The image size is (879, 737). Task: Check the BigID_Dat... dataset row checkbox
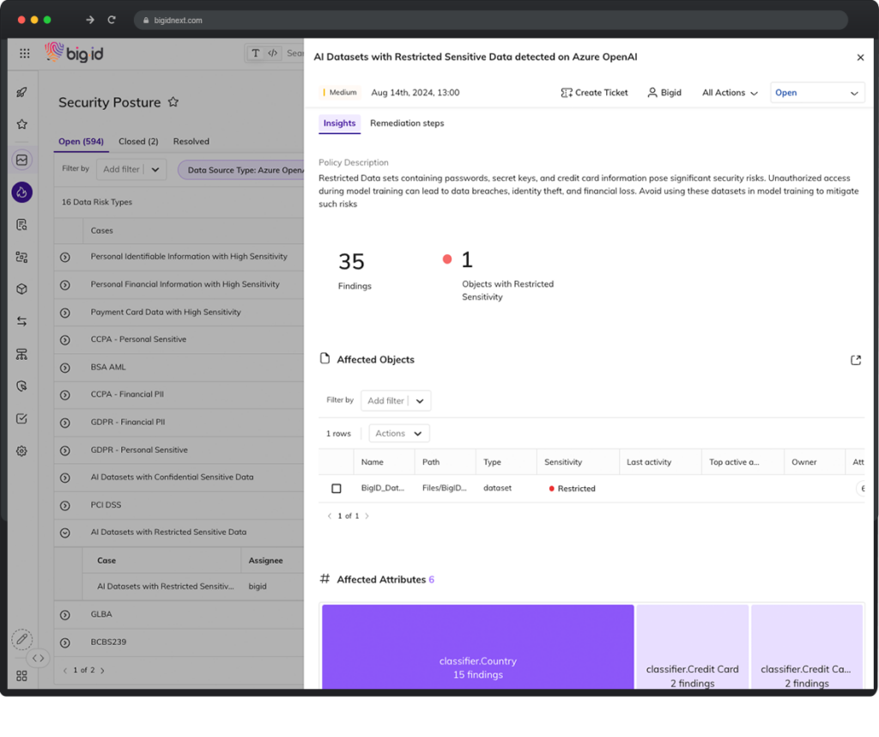[336, 489]
